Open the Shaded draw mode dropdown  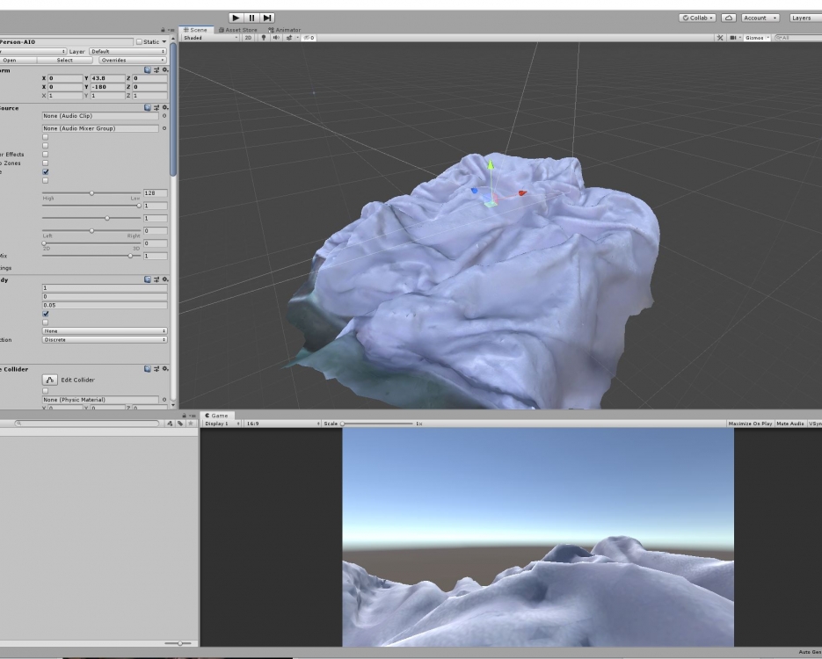coord(209,38)
